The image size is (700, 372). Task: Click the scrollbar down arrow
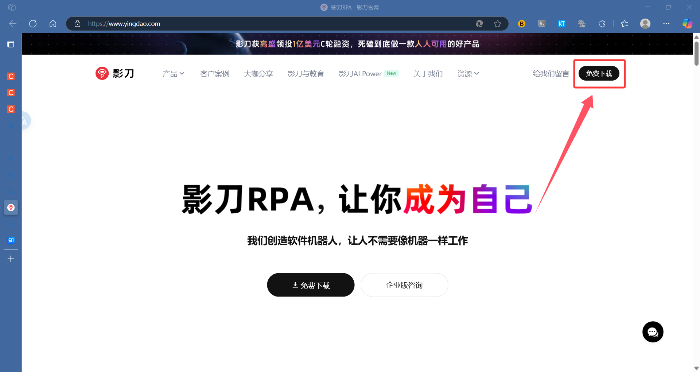pyautogui.click(x=696, y=368)
